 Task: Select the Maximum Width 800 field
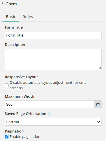pos(50,104)
